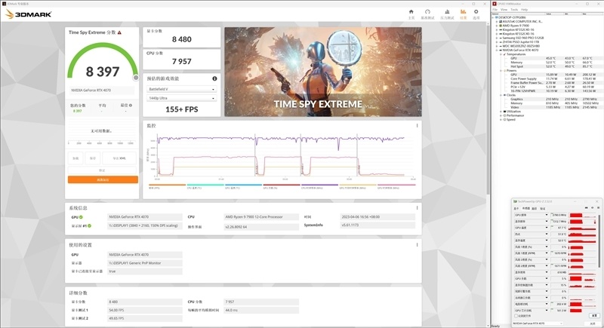Switch to the 显卡 tab in GPU-Z
The width and height of the screenshot is (604, 328).
pos(516,208)
